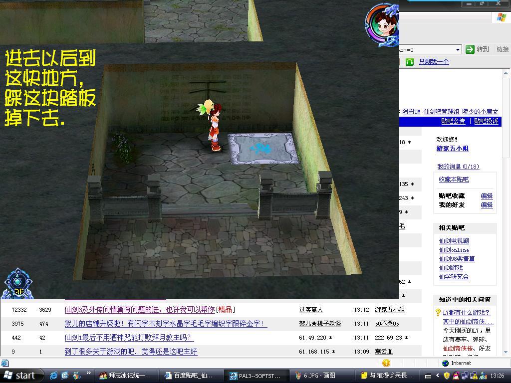Viewport: 511px width, 383px height.
Task: Click the scrollbar up arrow on the browser page
Action: [506, 73]
